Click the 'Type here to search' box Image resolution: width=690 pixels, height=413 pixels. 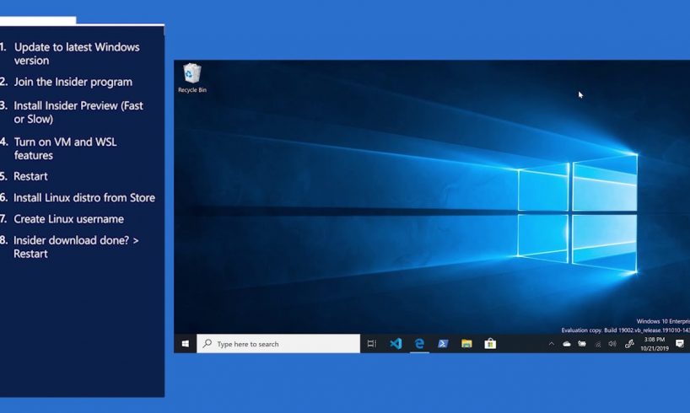pyautogui.click(x=278, y=344)
